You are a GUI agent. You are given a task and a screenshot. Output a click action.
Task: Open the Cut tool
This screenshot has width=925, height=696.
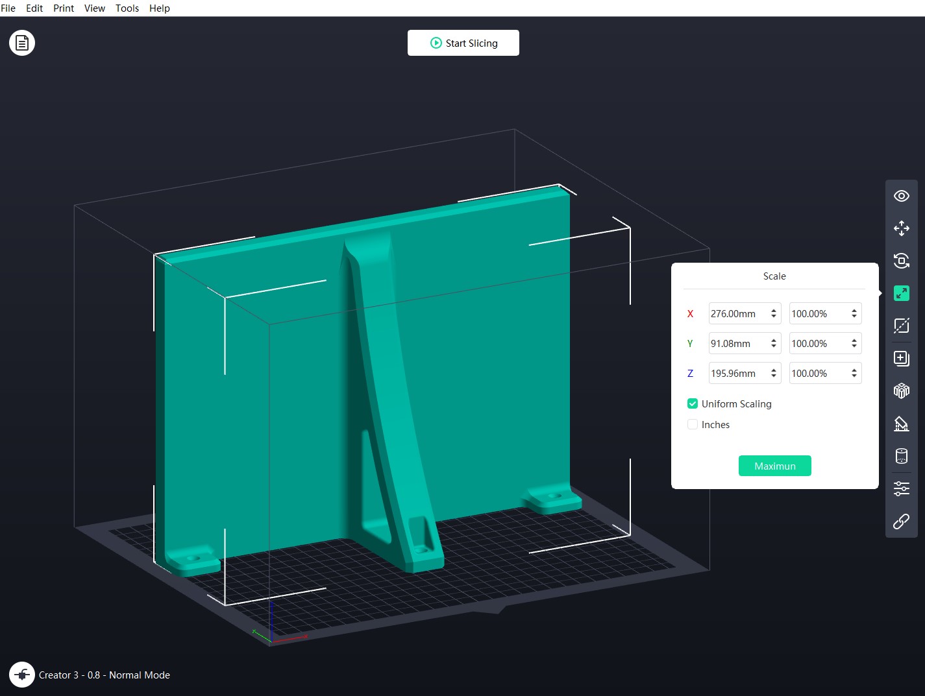pyautogui.click(x=901, y=325)
